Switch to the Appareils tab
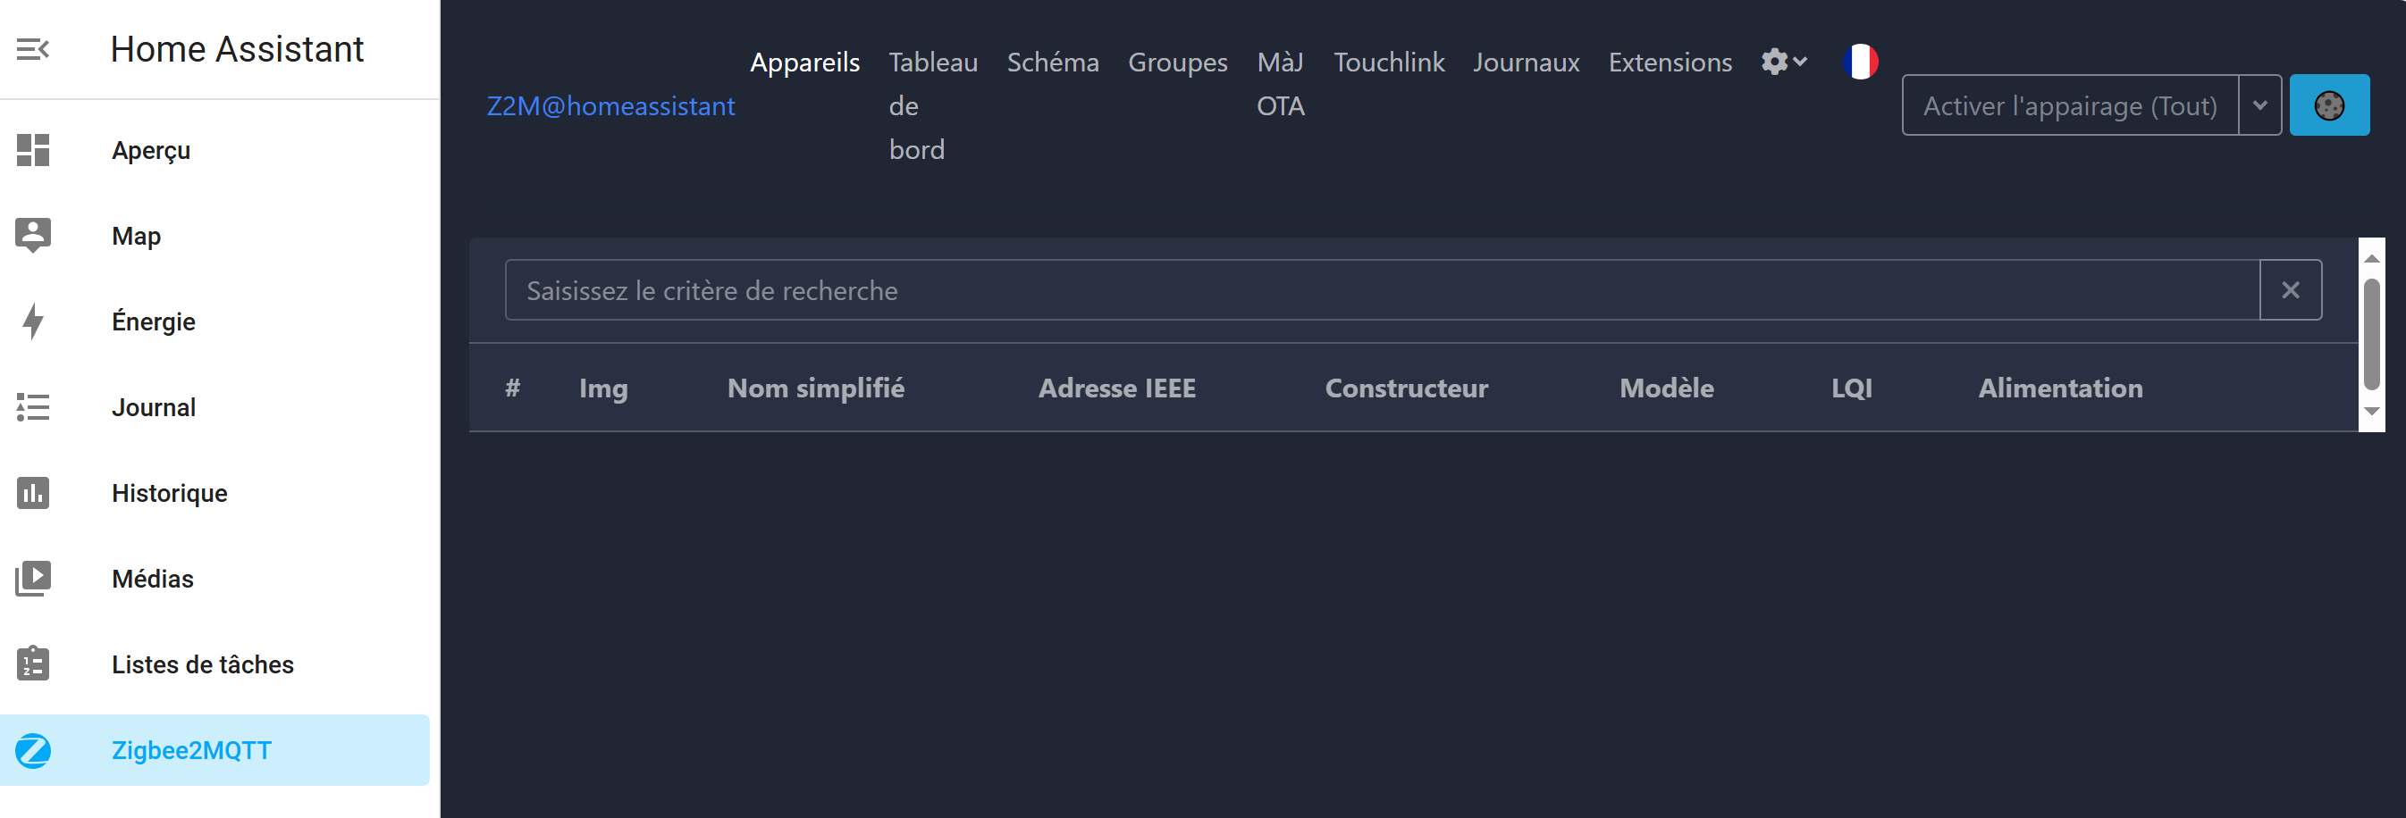The width and height of the screenshot is (2406, 818). [x=804, y=63]
